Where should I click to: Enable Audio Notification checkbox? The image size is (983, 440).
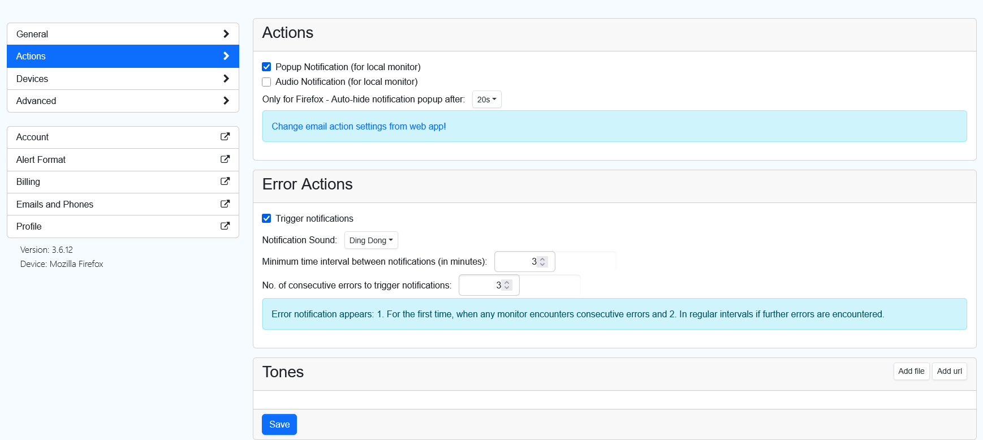(266, 82)
